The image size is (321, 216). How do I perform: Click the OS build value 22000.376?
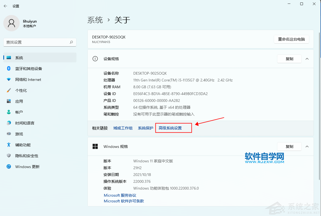142,181
